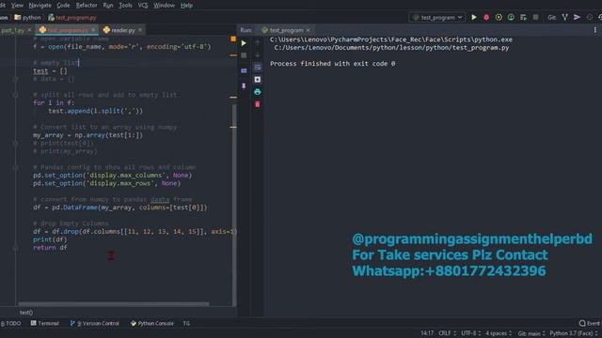Pin the Run tab with pin icon
Image resolution: width=602 pixels, height=338 pixels.
click(244, 86)
